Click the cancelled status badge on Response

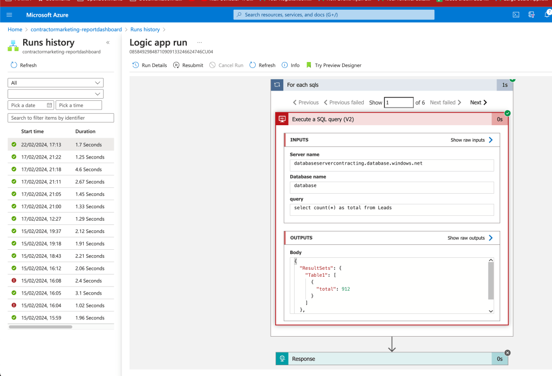tap(507, 353)
